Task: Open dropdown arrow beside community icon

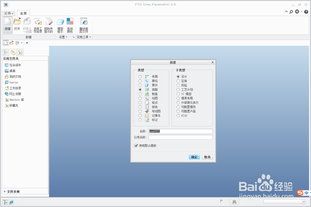Action: coord(301,12)
